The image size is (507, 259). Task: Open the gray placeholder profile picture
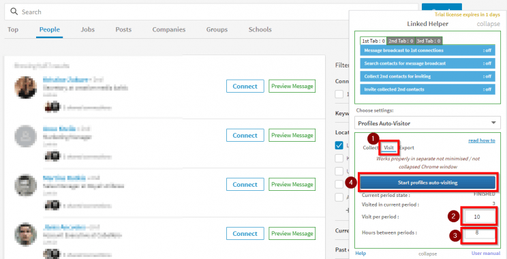[x=25, y=136]
